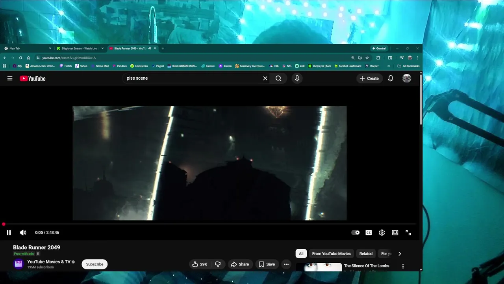Click the youtube.com address bar URL
Viewport: 504px width, 284px height.
[x=69, y=58]
